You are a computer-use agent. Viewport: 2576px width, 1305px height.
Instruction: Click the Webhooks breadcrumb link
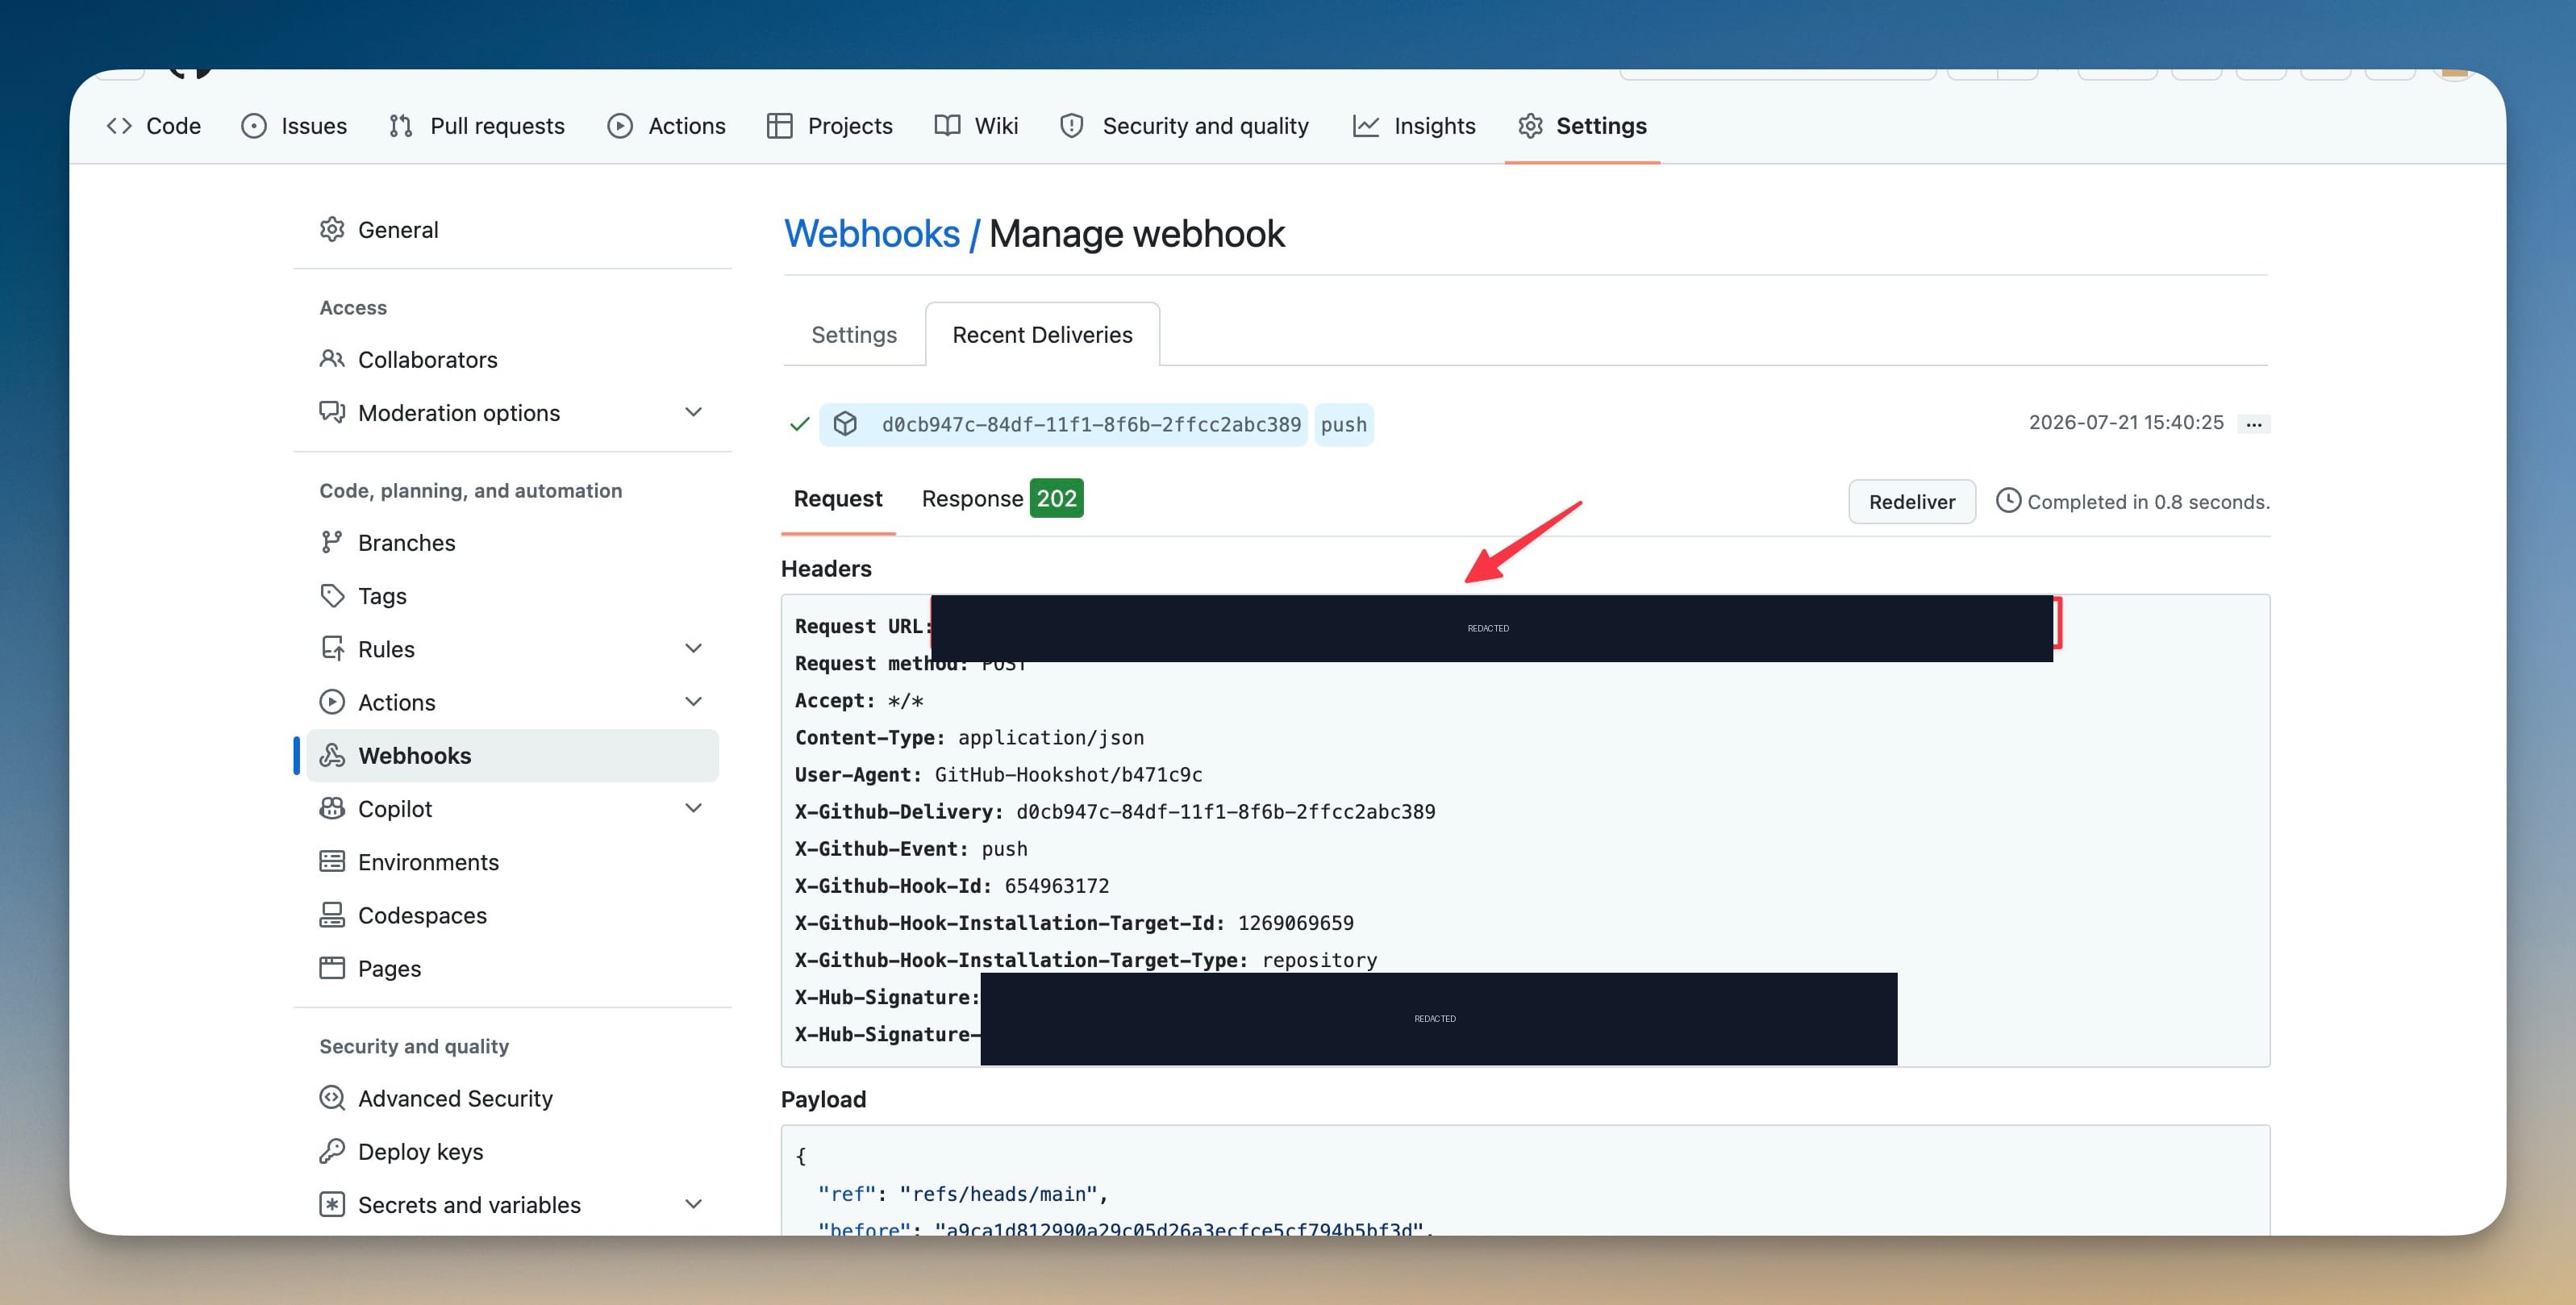click(x=872, y=234)
